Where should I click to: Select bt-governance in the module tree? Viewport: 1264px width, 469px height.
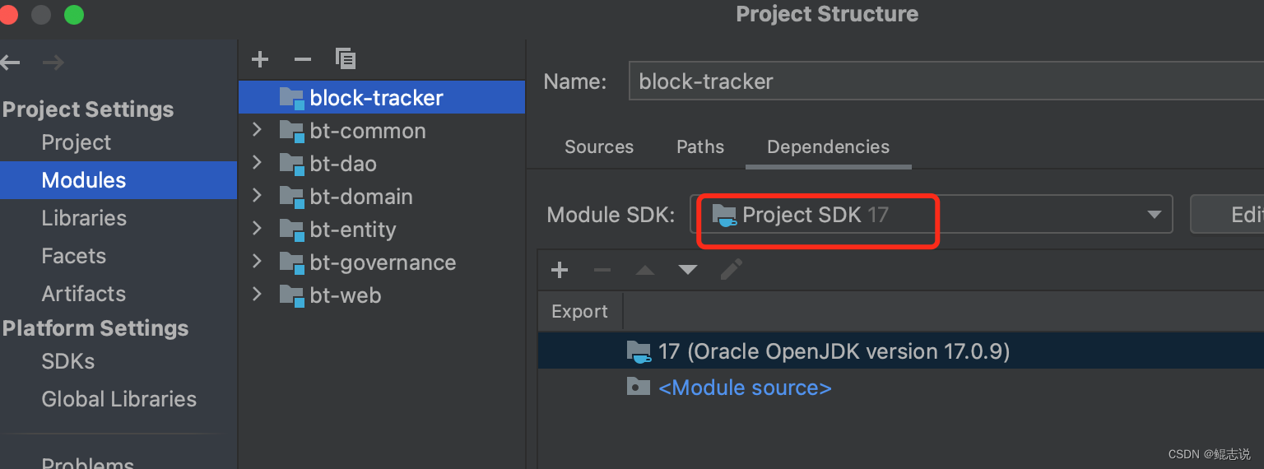[383, 262]
